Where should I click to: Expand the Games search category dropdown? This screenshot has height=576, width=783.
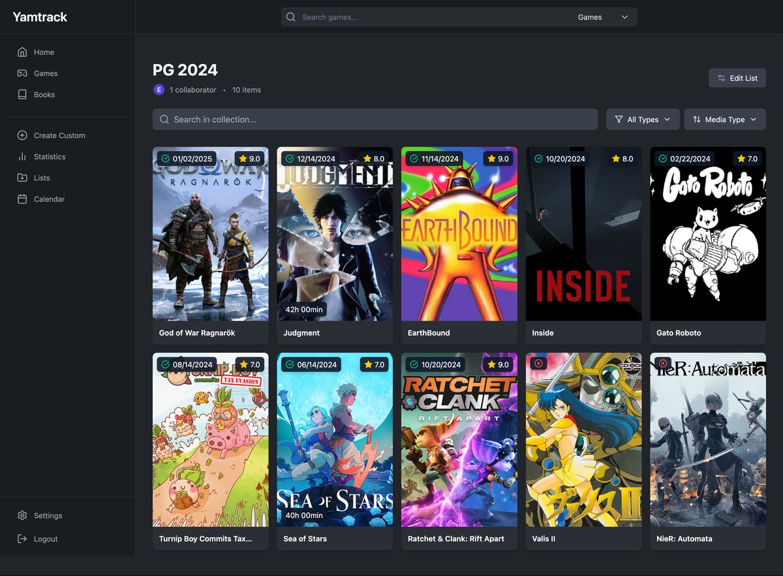pyautogui.click(x=603, y=17)
